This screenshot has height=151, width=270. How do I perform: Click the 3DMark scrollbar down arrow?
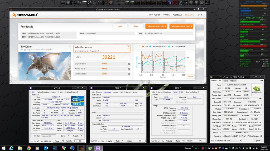(x=205, y=82)
